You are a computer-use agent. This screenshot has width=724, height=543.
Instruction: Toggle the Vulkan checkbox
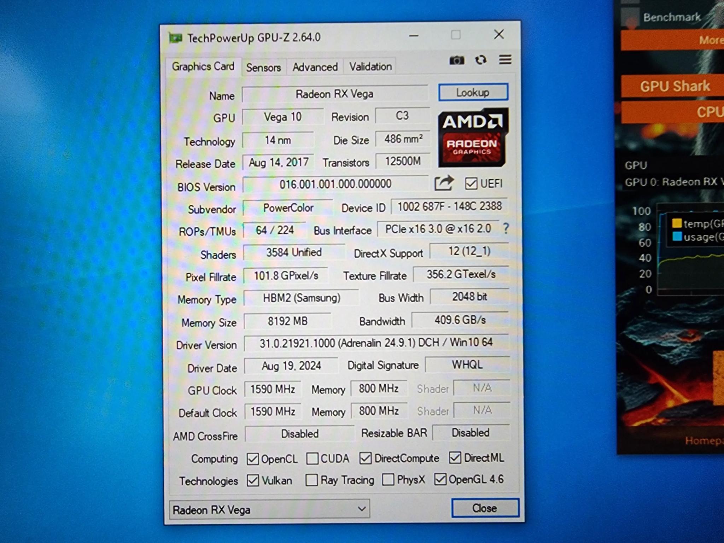[x=253, y=480]
